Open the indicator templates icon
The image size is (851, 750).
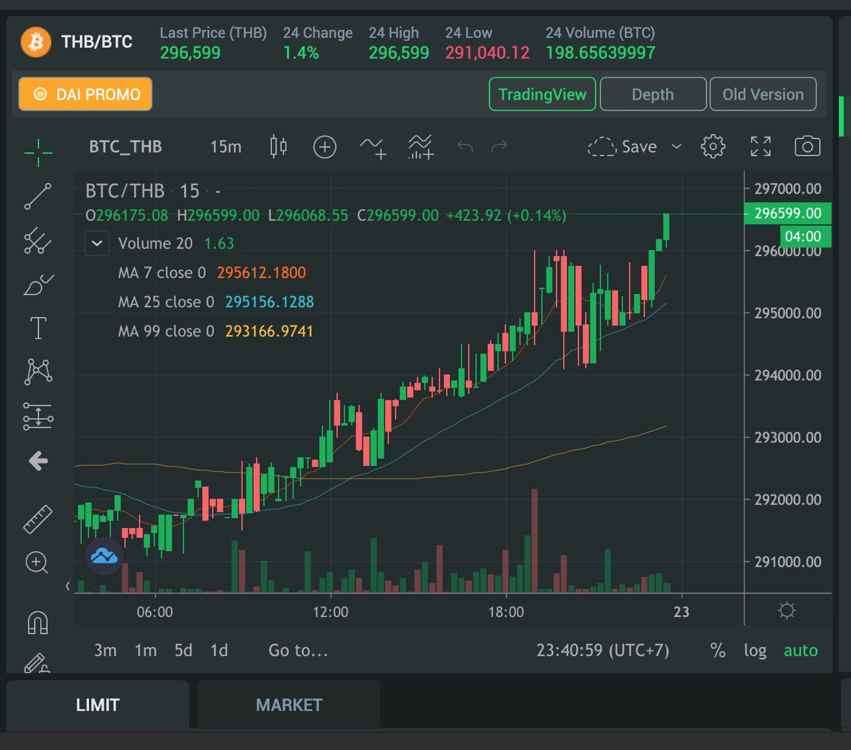click(x=421, y=147)
